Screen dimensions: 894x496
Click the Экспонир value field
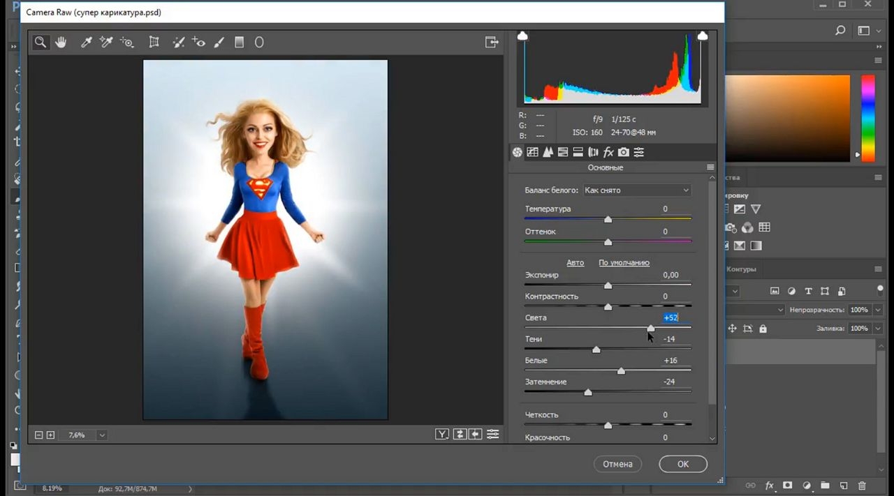pos(670,275)
